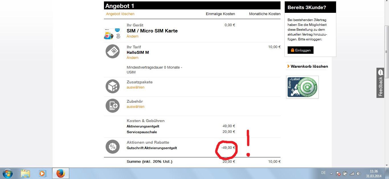The width and height of the screenshot is (389, 179).
Task: Launch Windows Media Player from taskbar
Action: pos(42,173)
